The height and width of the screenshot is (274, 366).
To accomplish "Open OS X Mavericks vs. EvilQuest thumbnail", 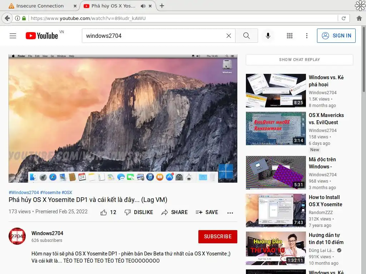I will pyautogui.click(x=276, y=128).
